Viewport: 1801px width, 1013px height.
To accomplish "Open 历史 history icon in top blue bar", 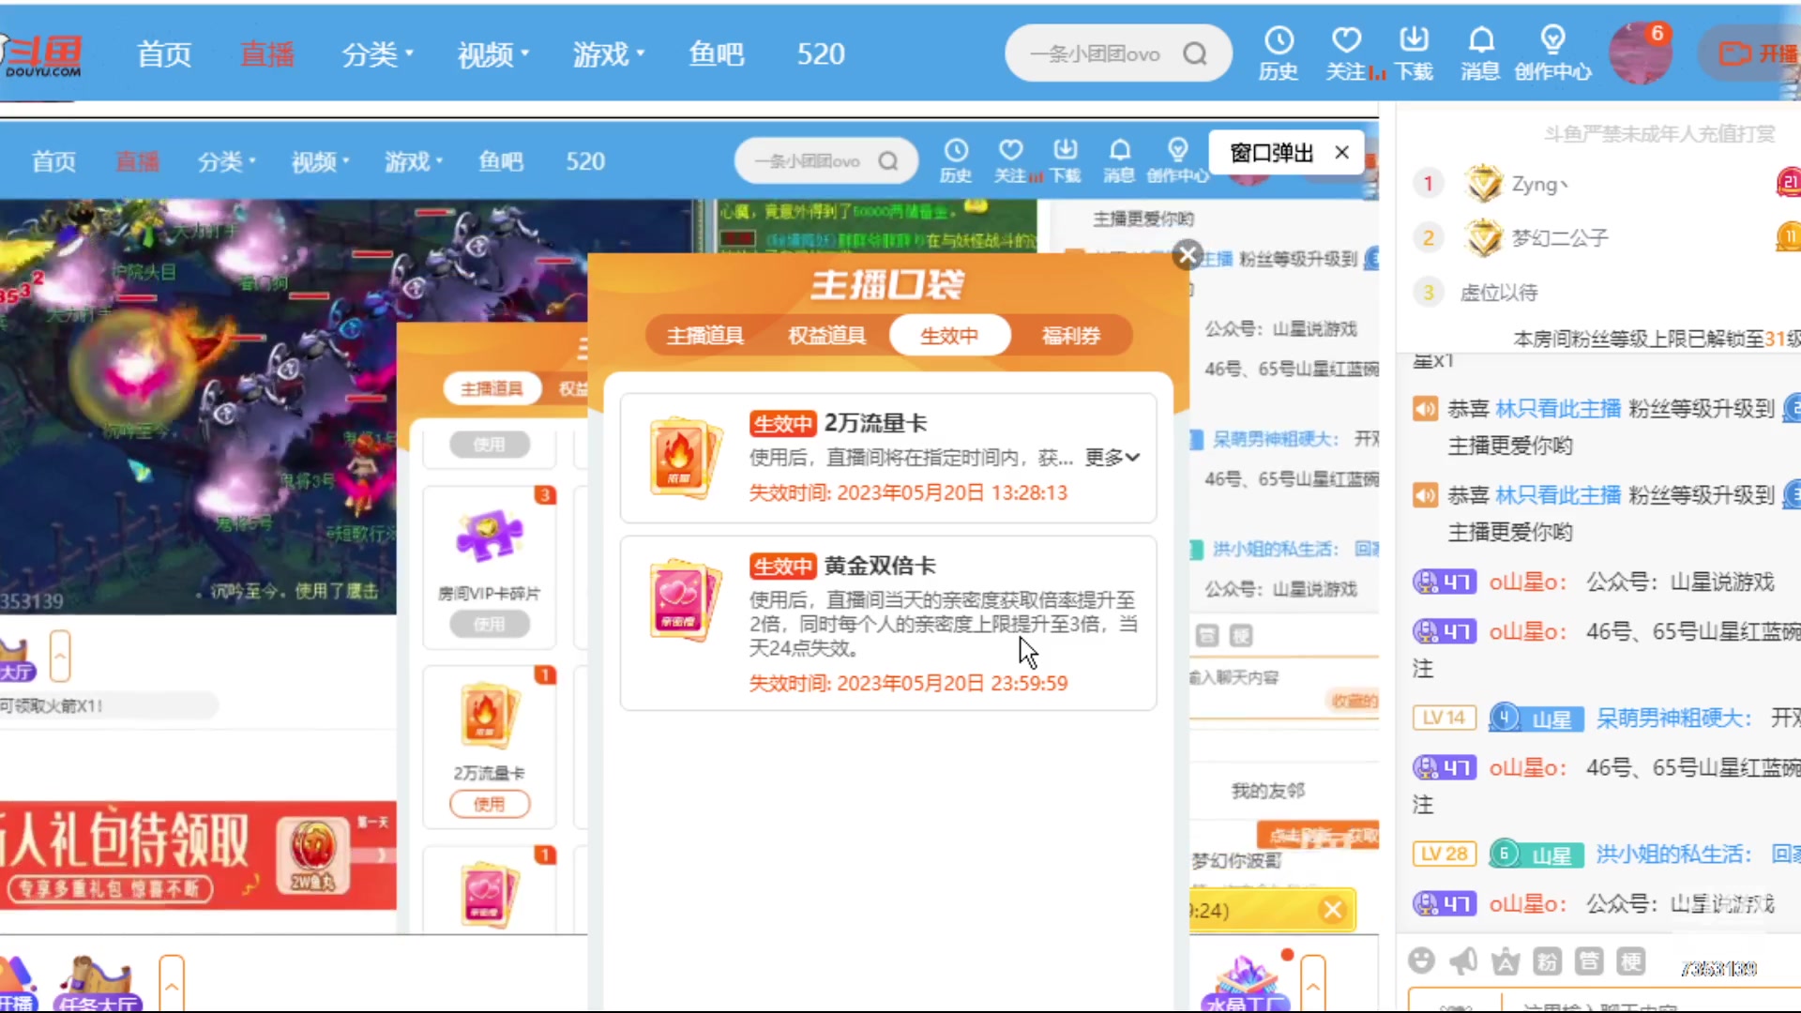I will point(1279,53).
